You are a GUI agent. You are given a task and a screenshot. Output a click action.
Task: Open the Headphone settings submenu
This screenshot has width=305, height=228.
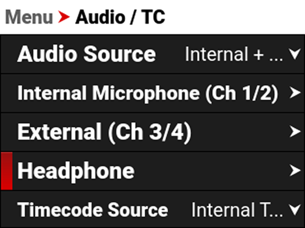click(x=76, y=171)
